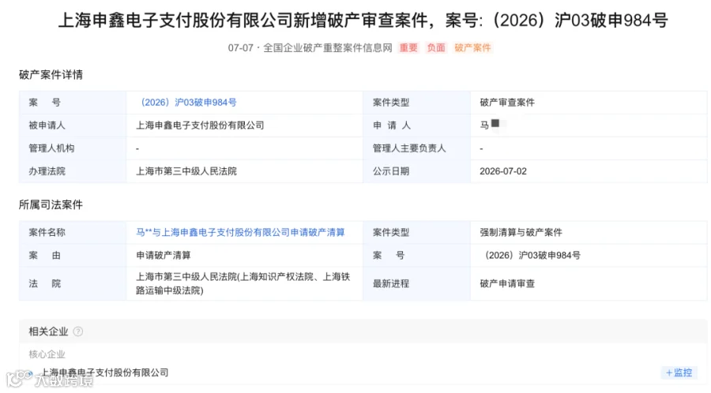
Task: Click core company 上海申鑫电子支付股份有限公司 under 相关企业
Action: [x=105, y=372]
